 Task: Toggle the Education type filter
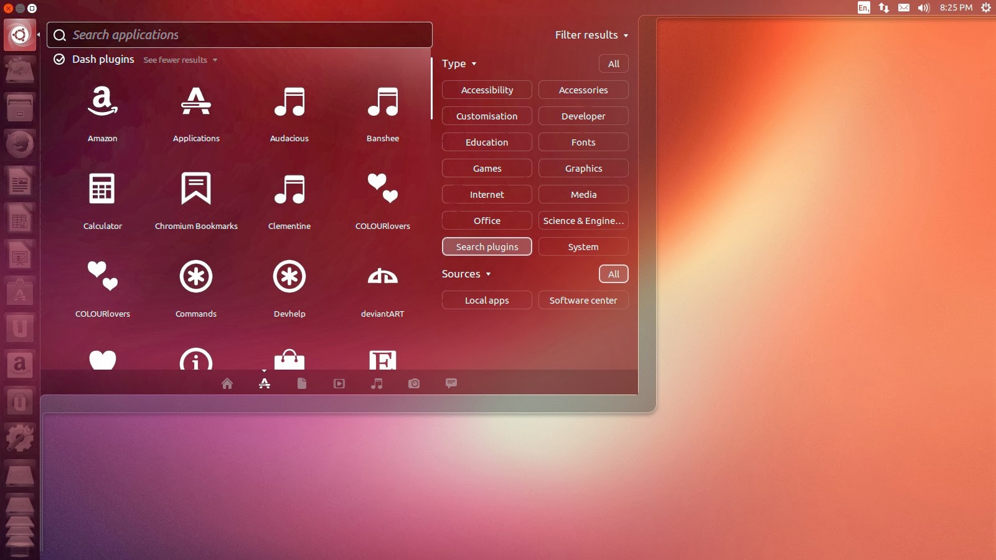pos(487,142)
